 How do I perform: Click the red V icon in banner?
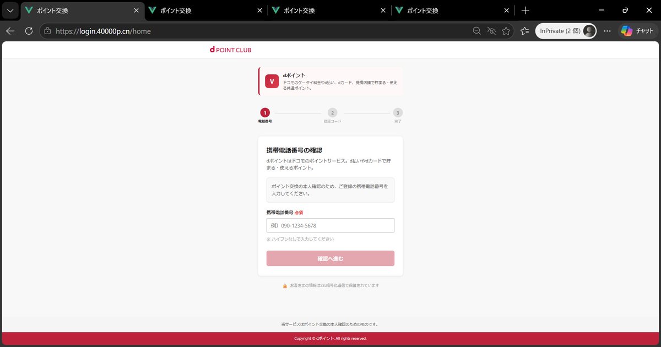tap(272, 81)
